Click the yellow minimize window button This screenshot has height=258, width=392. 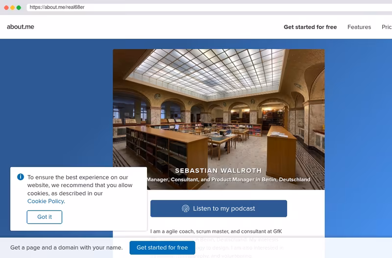(13, 7)
